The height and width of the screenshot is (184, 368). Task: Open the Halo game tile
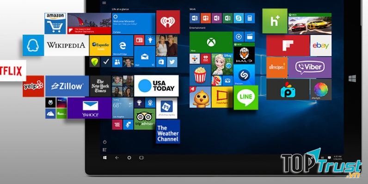244,53
